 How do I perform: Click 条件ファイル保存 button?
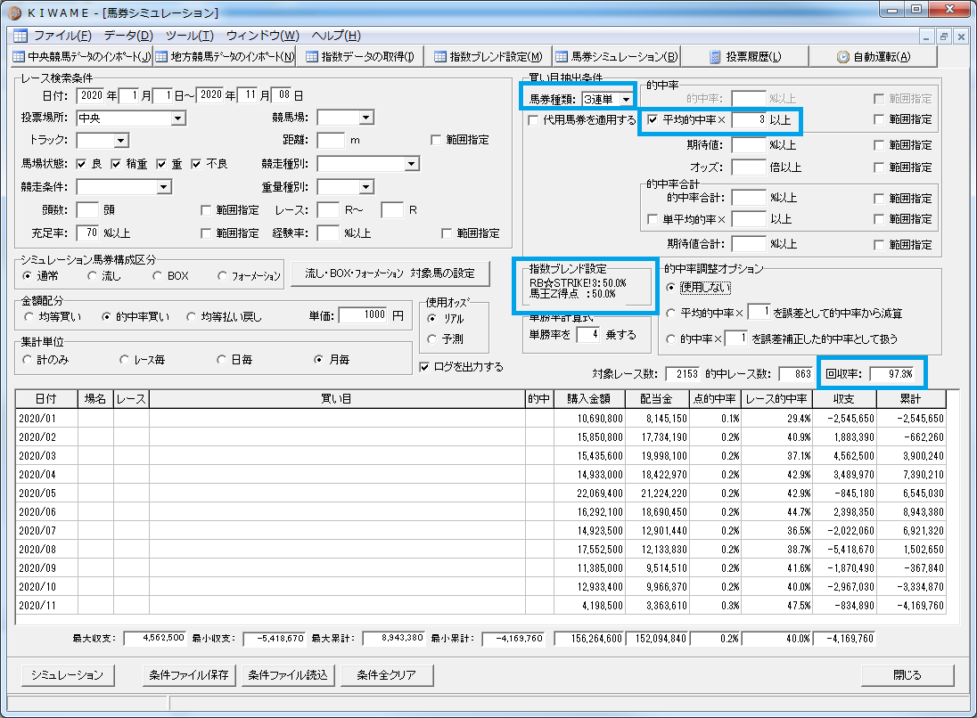pos(189,675)
